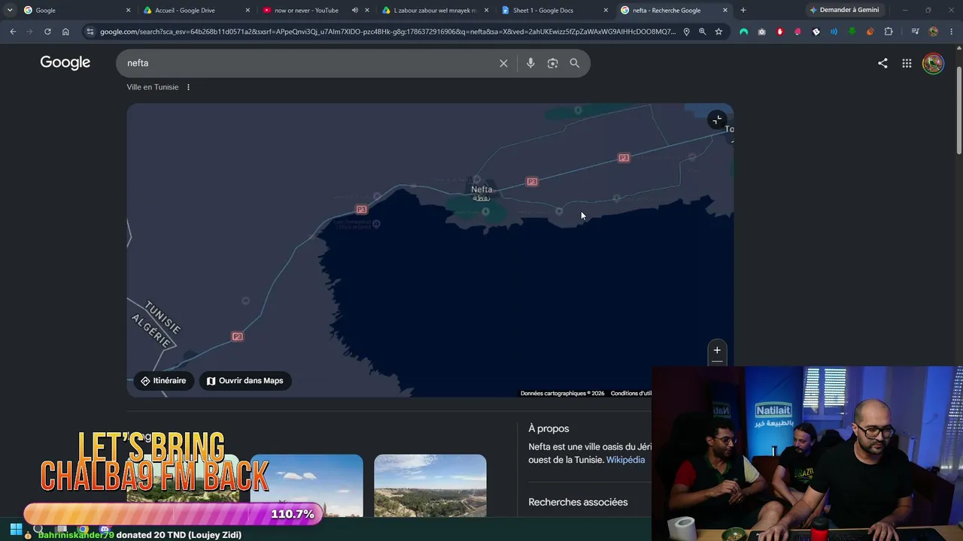Open the media controls music icon

(x=915, y=32)
